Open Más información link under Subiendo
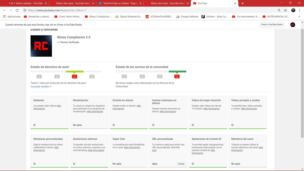304x171 pixels. pos(47,107)
